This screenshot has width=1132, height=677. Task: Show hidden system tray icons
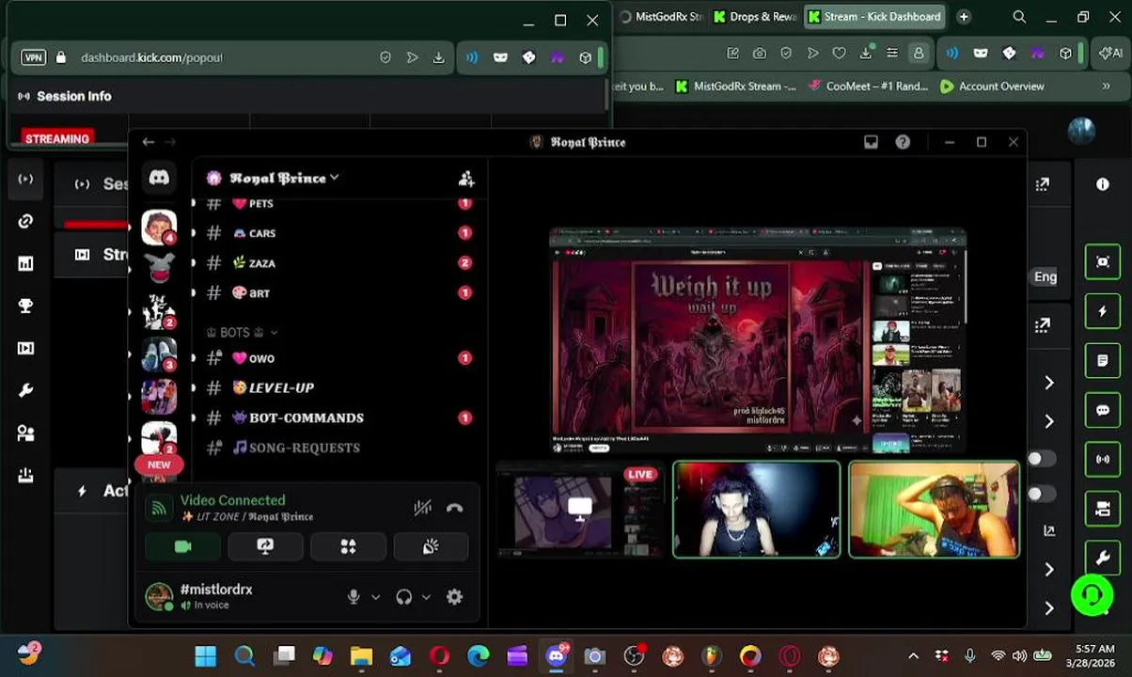point(912,655)
